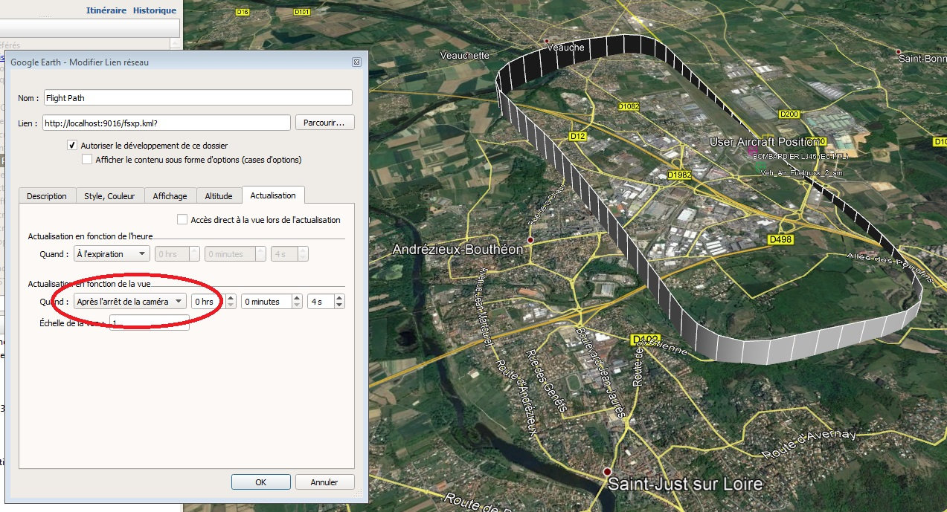Image resolution: width=947 pixels, height=512 pixels.
Task: Enable Afficher le contenu sous forme d'options
Action: click(x=87, y=159)
